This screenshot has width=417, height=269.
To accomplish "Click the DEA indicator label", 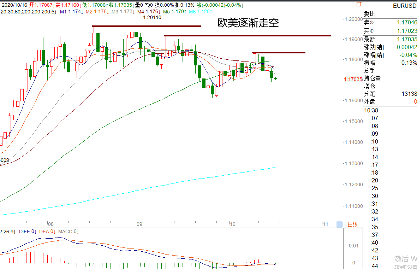I will (x=47, y=232).
